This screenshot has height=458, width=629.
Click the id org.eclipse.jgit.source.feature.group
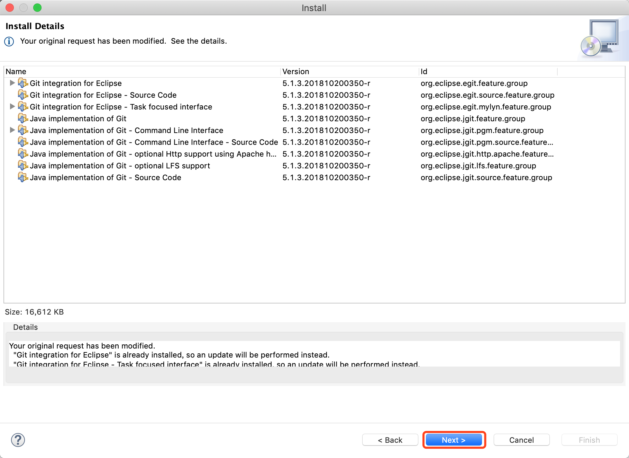pyautogui.click(x=486, y=177)
